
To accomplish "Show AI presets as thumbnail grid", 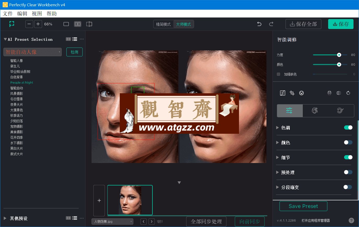I will (68, 39).
